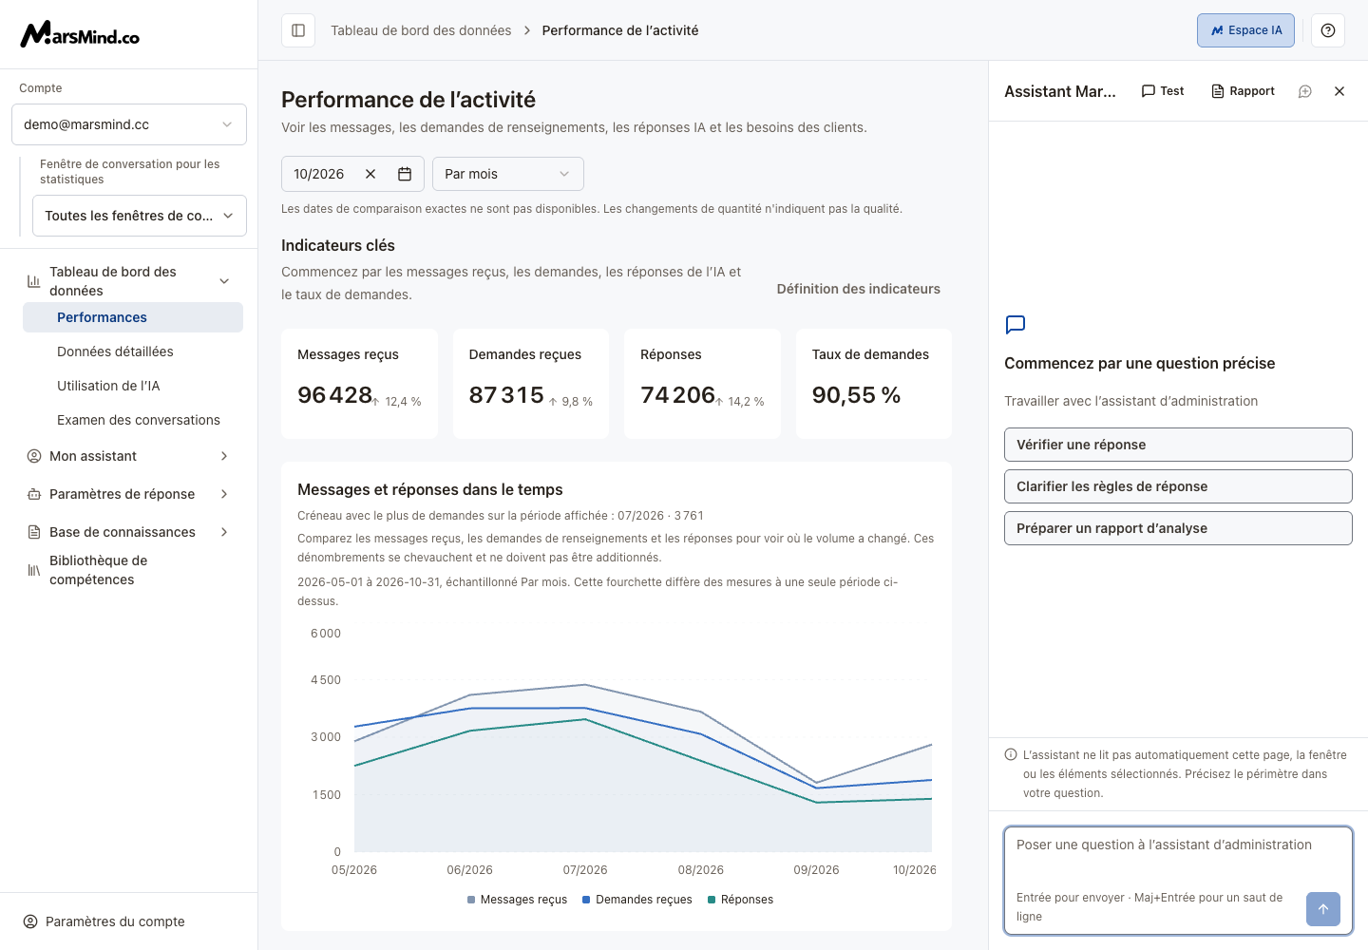
Task: Click Préparer un rapport d'analyse
Action: [x=1178, y=528]
